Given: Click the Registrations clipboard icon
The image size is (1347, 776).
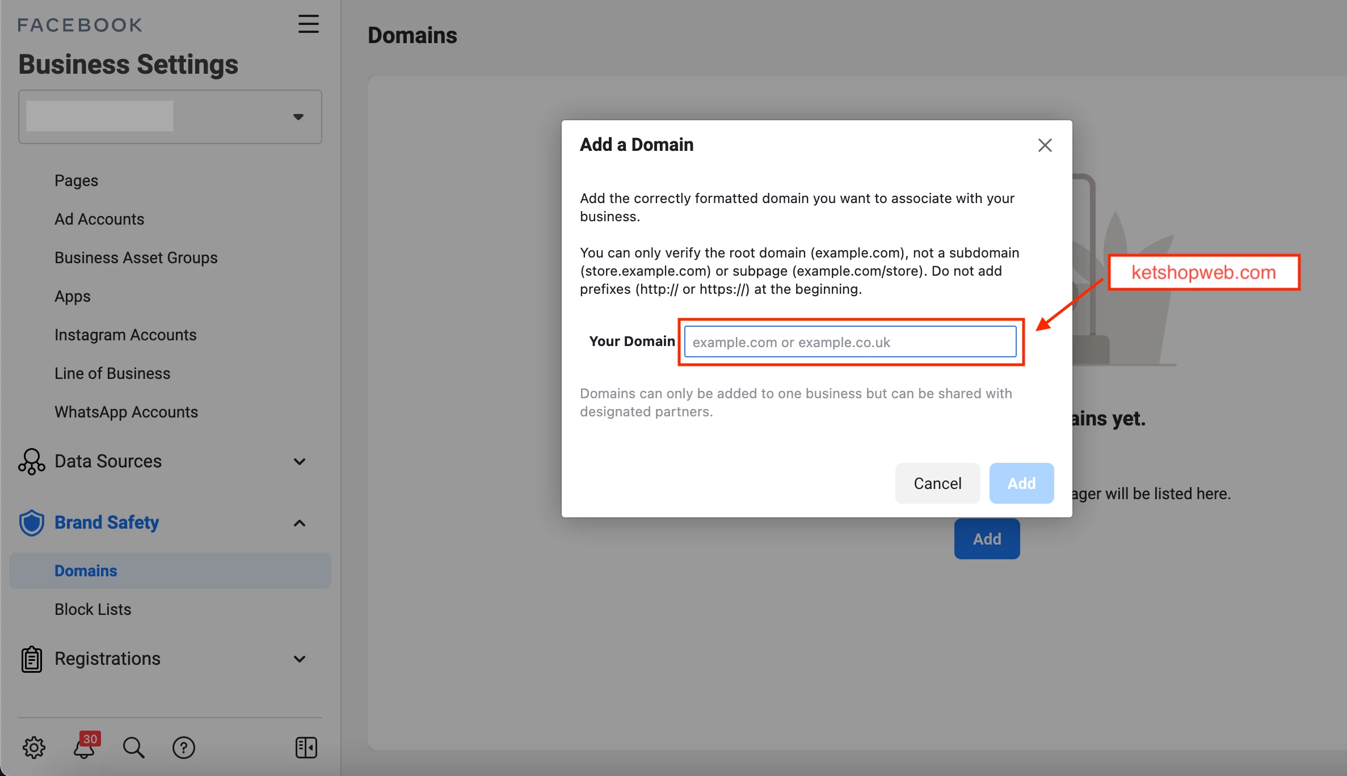Looking at the screenshot, I should (x=32, y=659).
